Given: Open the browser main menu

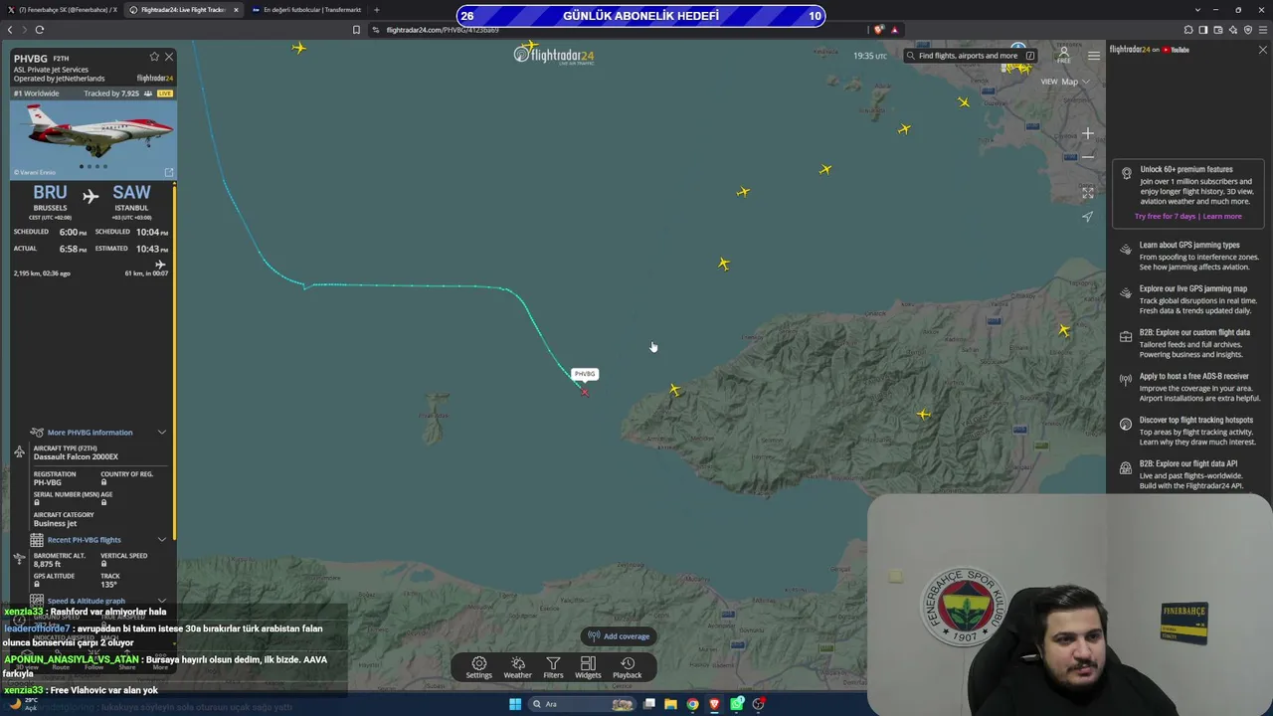Looking at the screenshot, I should [x=1263, y=30].
